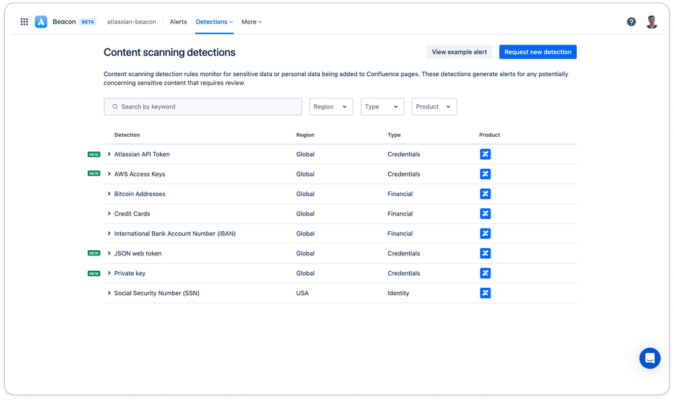Expand the Private key row chevron
The image size is (674, 401).
(109, 273)
